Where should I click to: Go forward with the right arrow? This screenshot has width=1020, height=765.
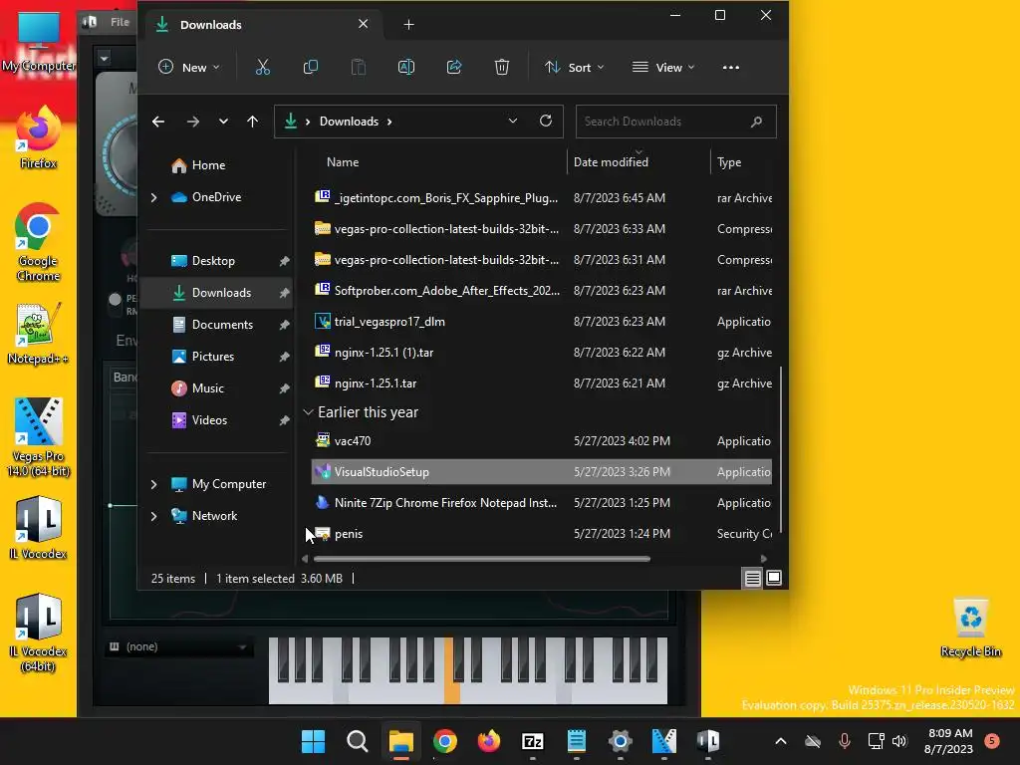[x=193, y=122]
